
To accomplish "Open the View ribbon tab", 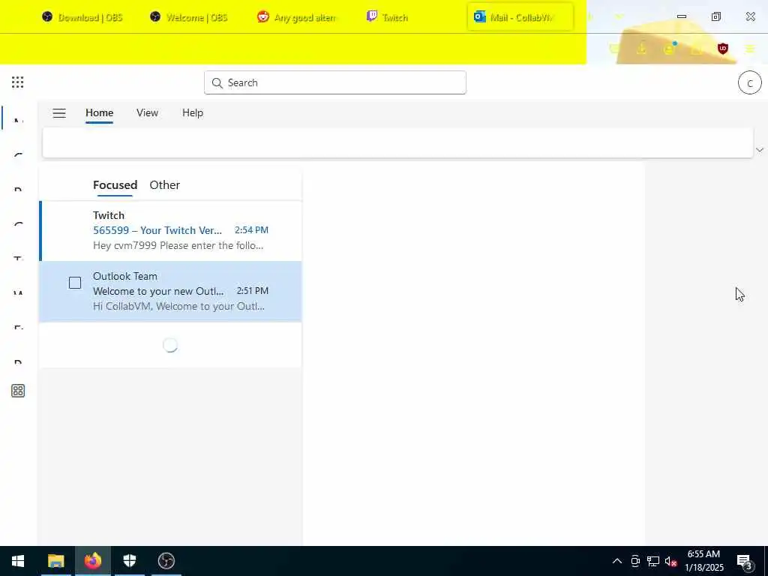I will [x=148, y=112].
